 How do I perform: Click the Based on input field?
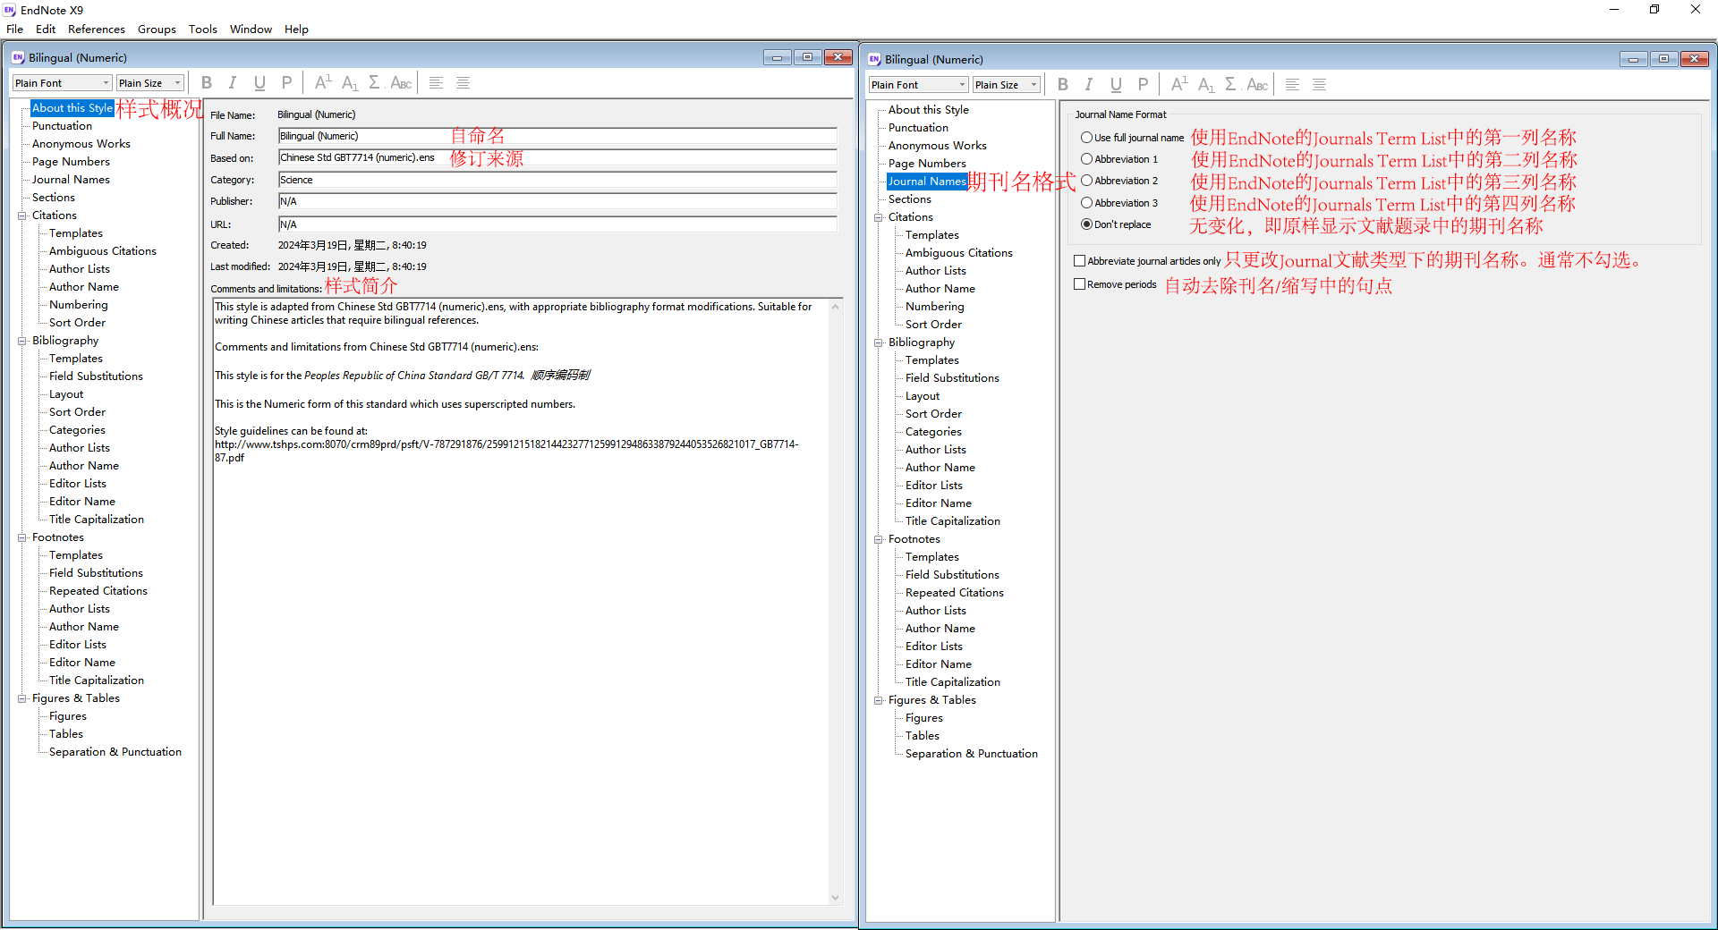pos(557,157)
